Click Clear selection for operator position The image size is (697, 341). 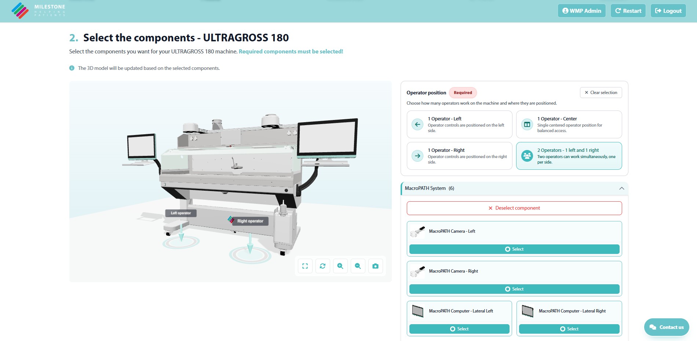[601, 93]
